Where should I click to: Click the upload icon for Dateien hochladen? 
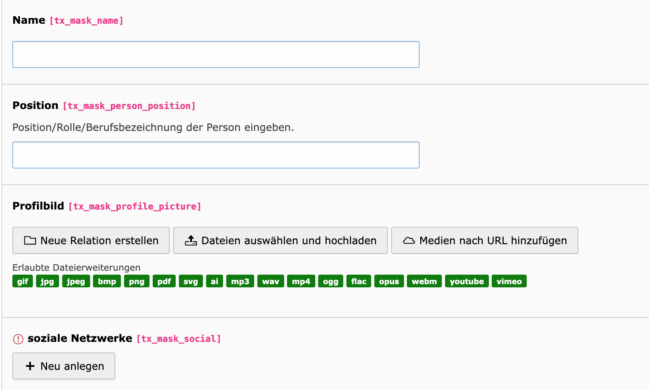coord(191,241)
